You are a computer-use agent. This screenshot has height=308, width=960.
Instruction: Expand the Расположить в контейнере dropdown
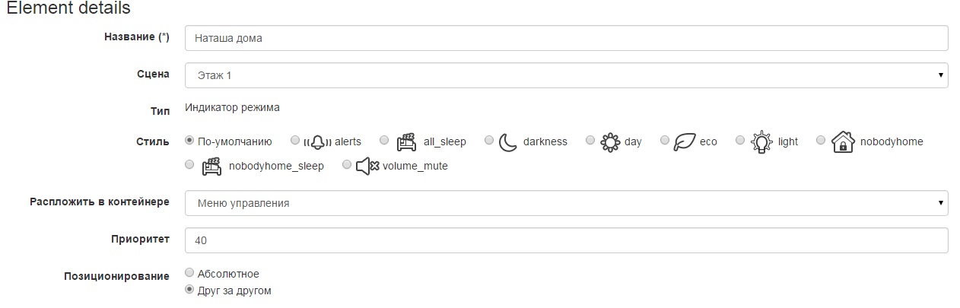coord(566,203)
